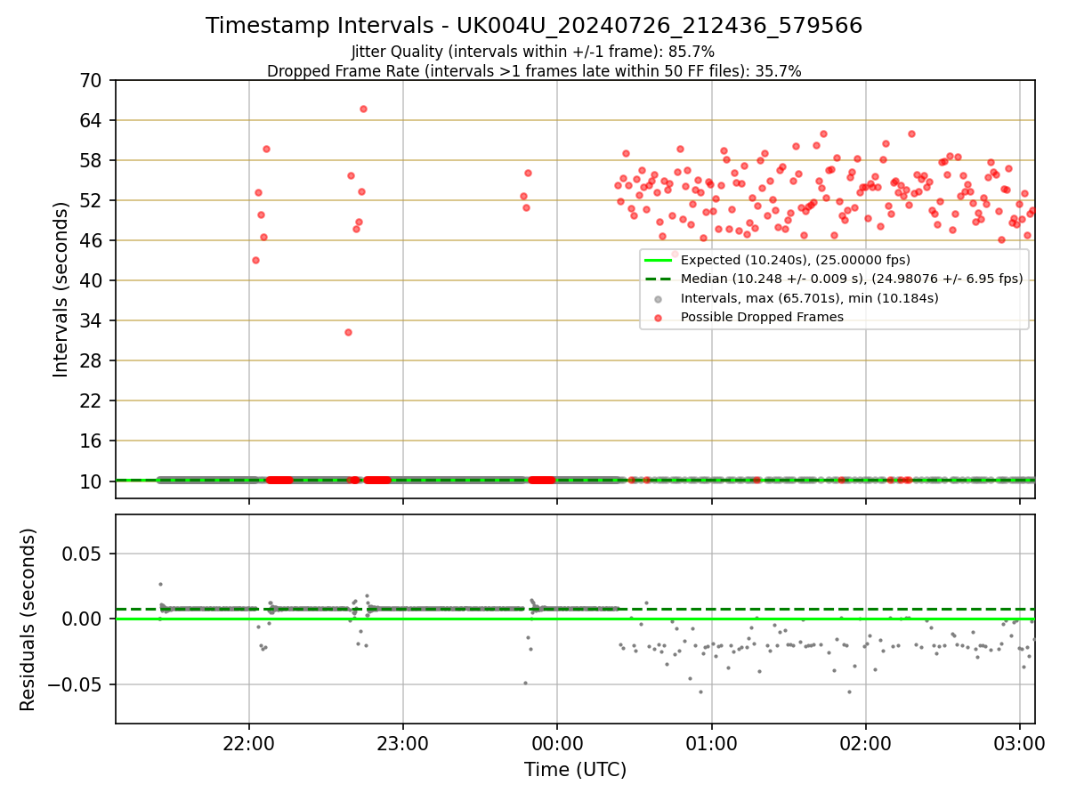The image size is (1068, 801).
Task: Click the solid green Expected legend line sample
Action: [x=657, y=260]
